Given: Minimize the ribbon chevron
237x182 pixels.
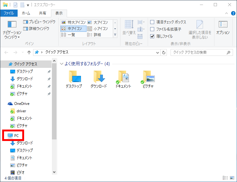Looking at the screenshot, I should click(x=226, y=13).
